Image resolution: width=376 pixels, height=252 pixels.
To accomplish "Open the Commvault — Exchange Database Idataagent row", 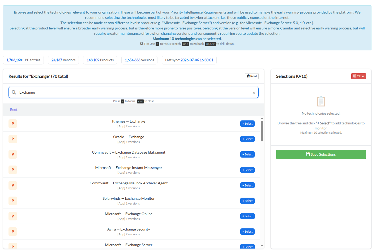I will [x=132, y=154].
